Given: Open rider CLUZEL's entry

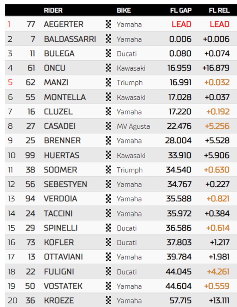Looking at the screenshot, I should (58, 112).
